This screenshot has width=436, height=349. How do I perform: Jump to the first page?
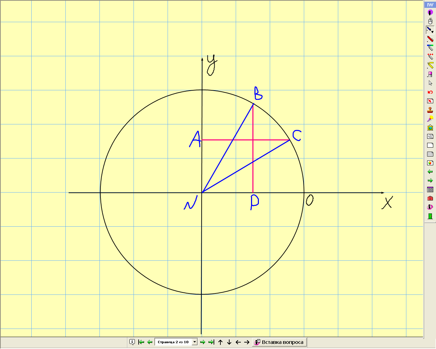pyautogui.click(x=141, y=342)
